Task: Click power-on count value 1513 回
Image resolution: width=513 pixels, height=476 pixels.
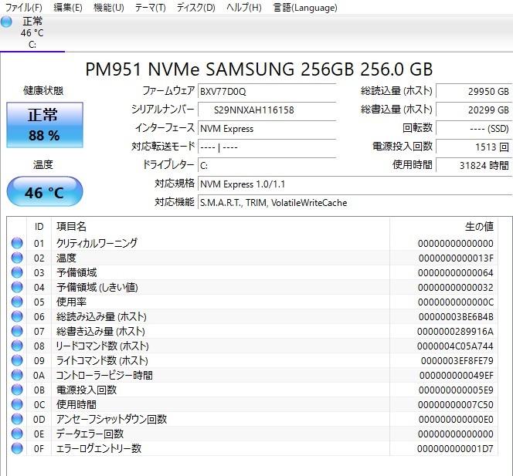Action: (474, 147)
